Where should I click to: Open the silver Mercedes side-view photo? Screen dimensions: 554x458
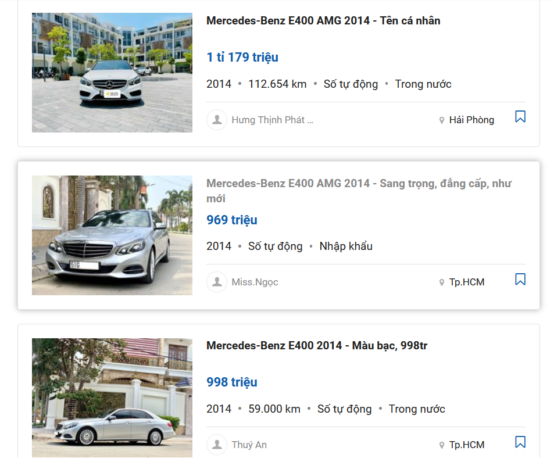112,398
